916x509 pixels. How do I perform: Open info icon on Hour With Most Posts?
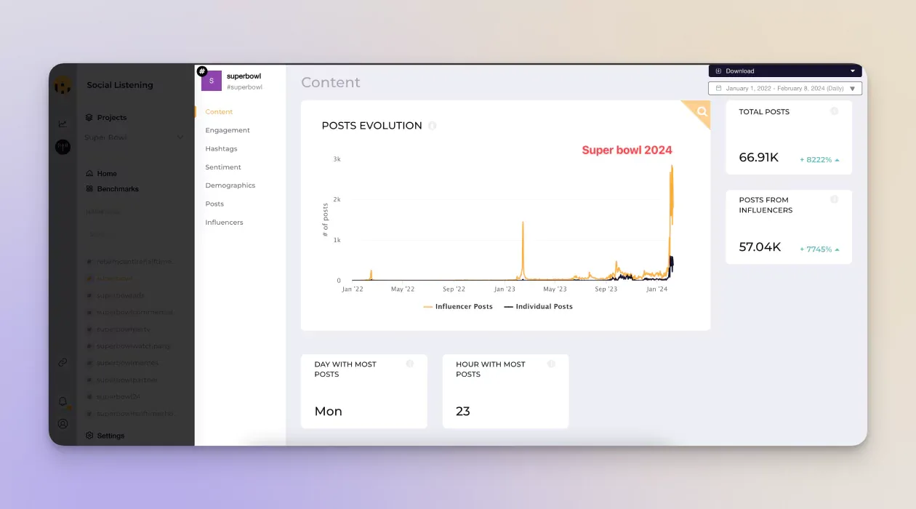click(551, 364)
